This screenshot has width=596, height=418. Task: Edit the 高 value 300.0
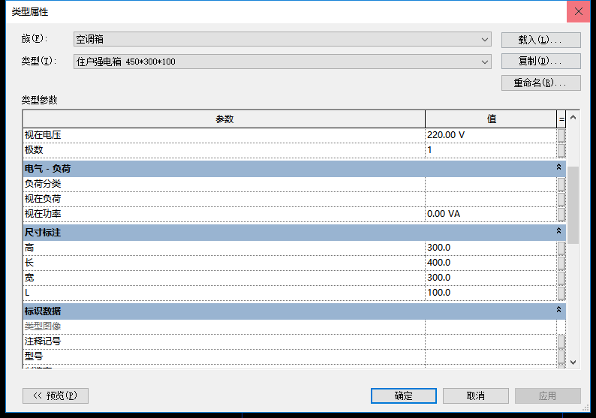tap(491, 248)
